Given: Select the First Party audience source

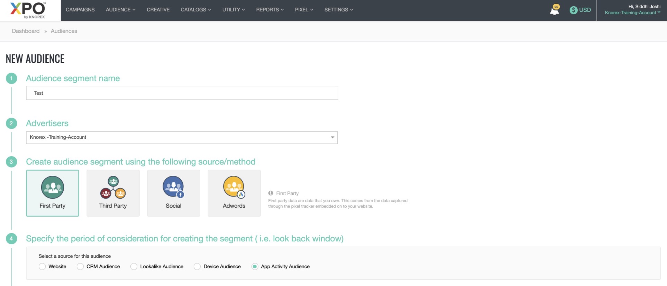Looking at the screenshot, I should point(53,193).
